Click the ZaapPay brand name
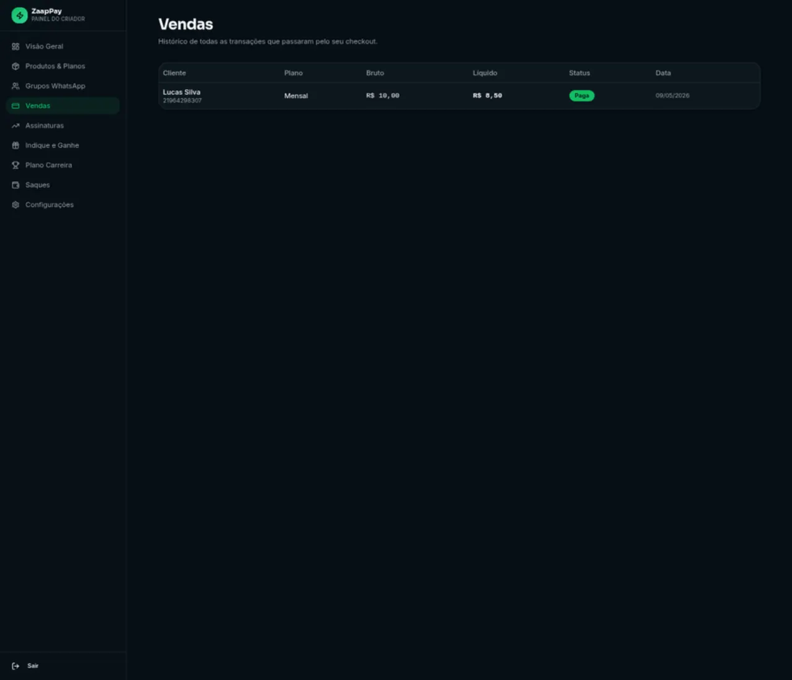This screenshot has height=680, width=792. [x=46, y=11]
